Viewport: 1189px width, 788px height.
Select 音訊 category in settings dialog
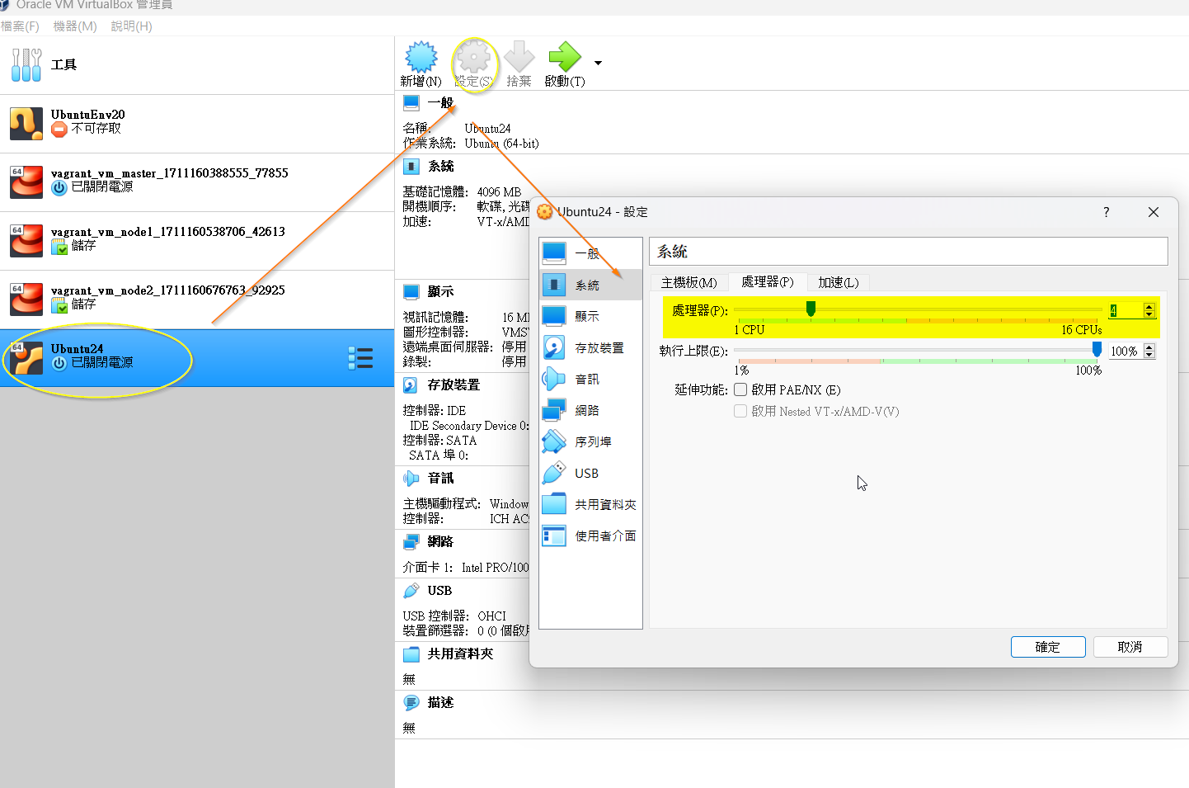click(590, 379)
